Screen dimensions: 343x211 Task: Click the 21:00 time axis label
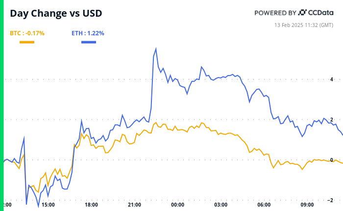point(134,205)
